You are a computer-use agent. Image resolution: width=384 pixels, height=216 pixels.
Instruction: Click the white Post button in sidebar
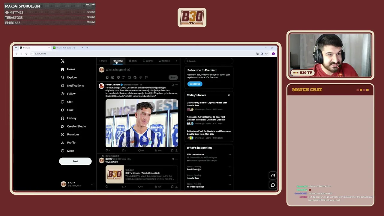(75, 161)
